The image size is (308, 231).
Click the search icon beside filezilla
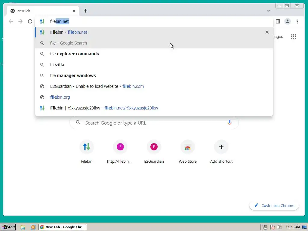coord(42,65)
